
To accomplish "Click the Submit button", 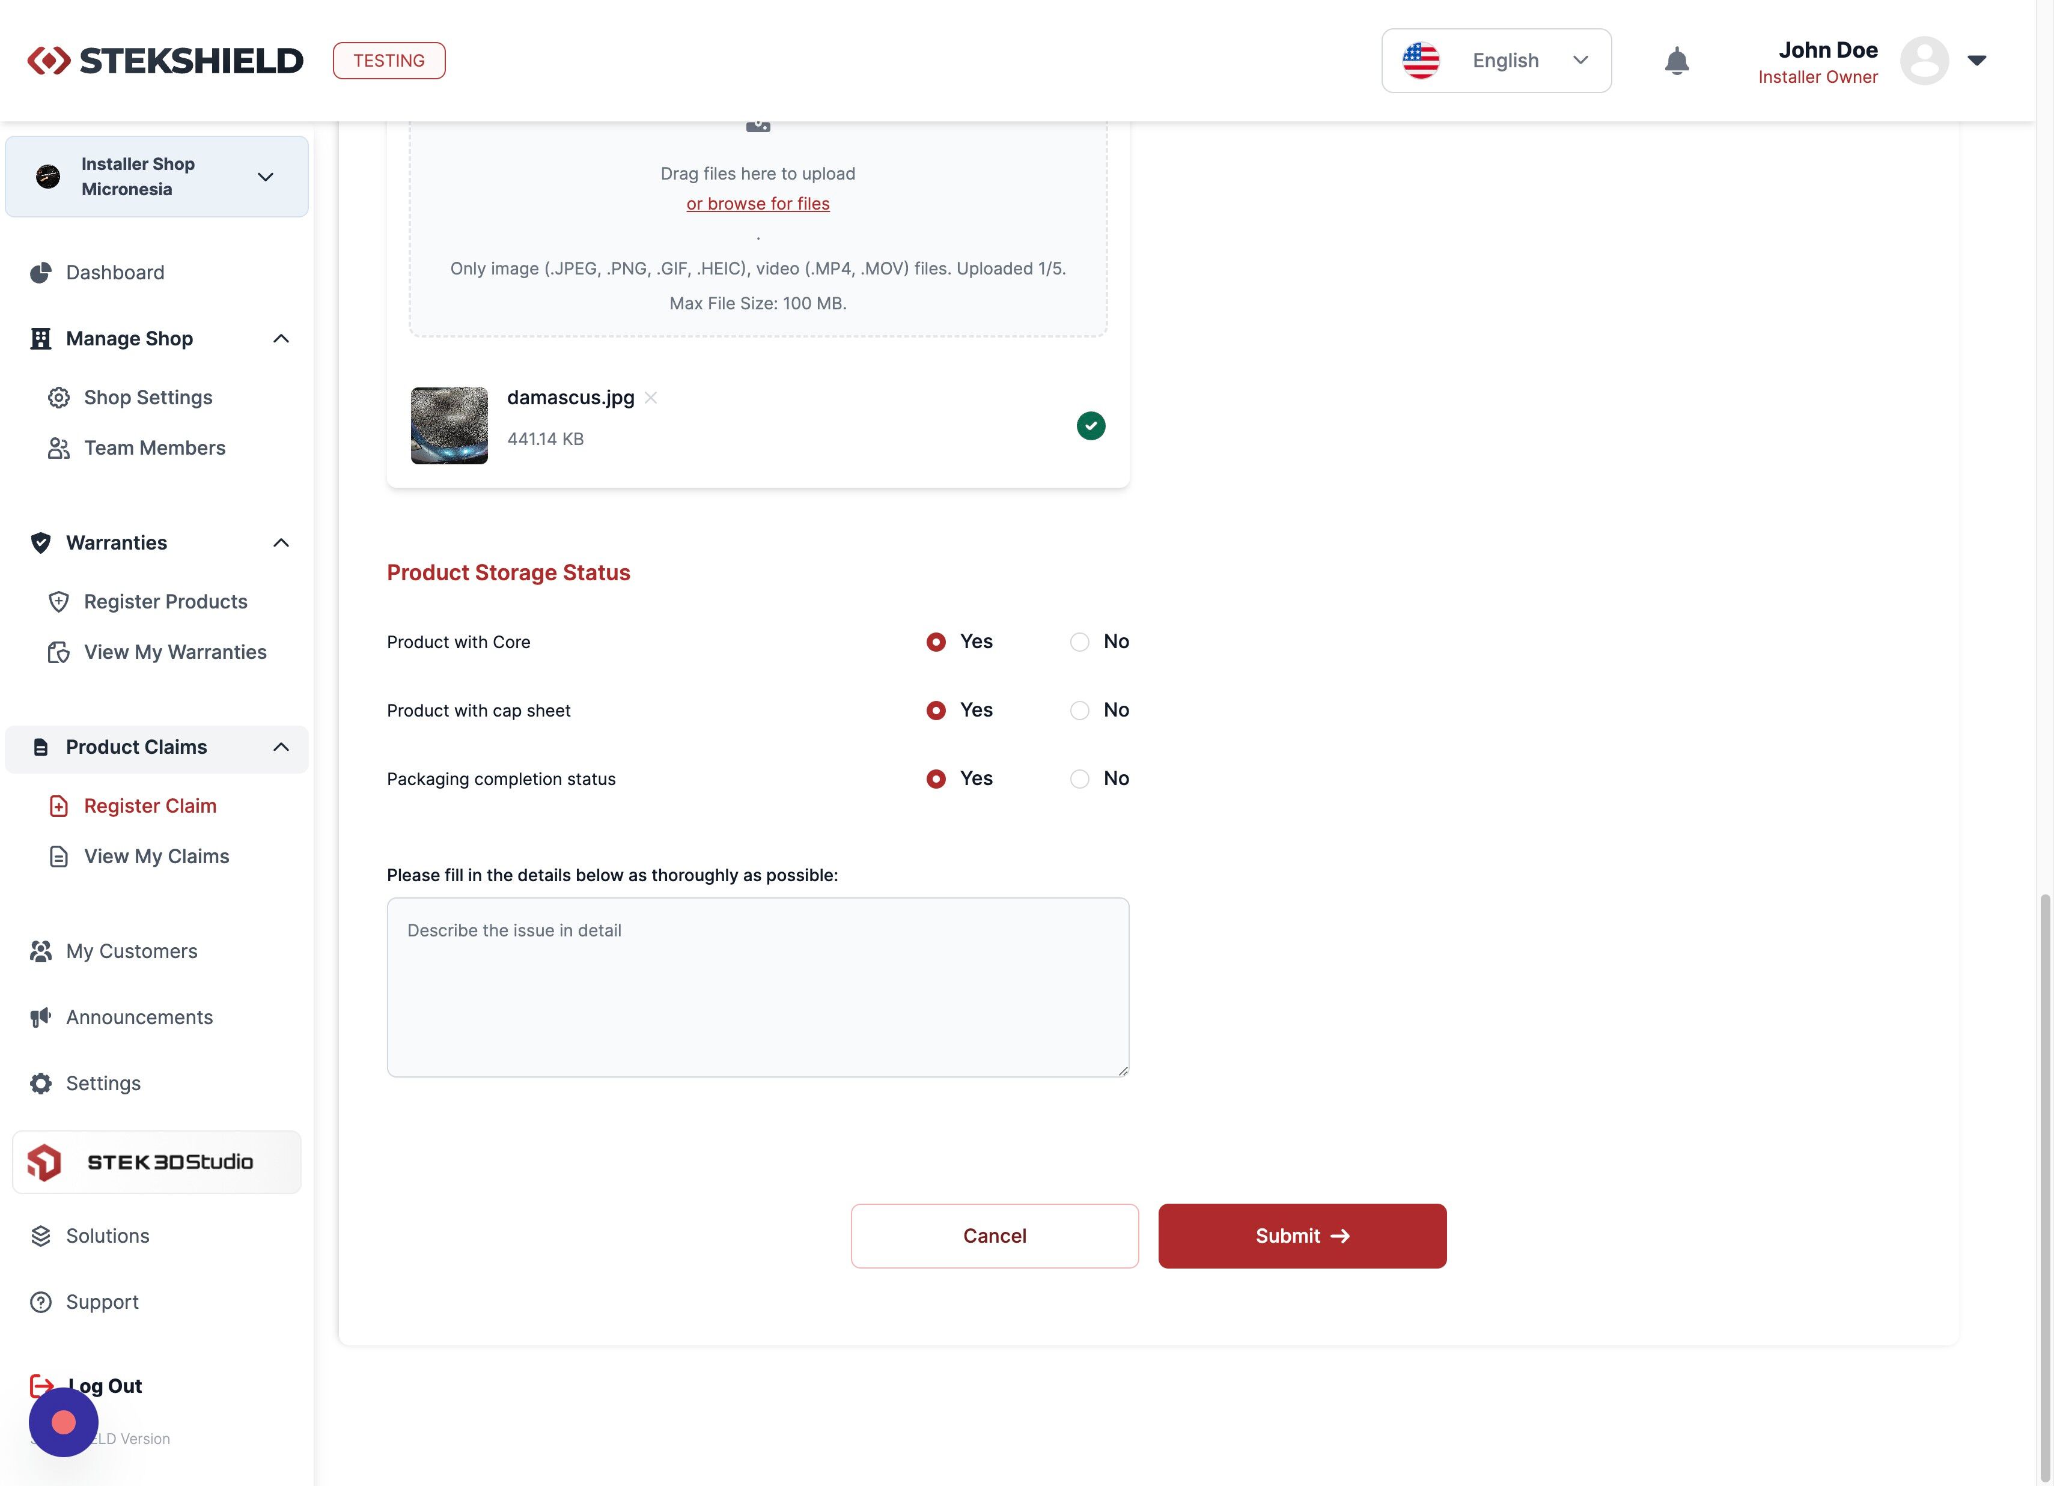I will tap(1302, 1236).
